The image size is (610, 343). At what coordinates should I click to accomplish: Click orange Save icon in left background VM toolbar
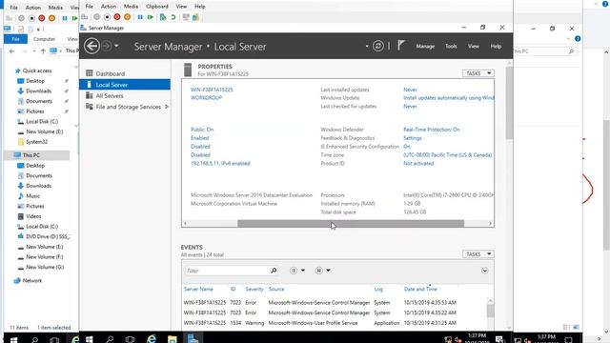click(51, 18)
